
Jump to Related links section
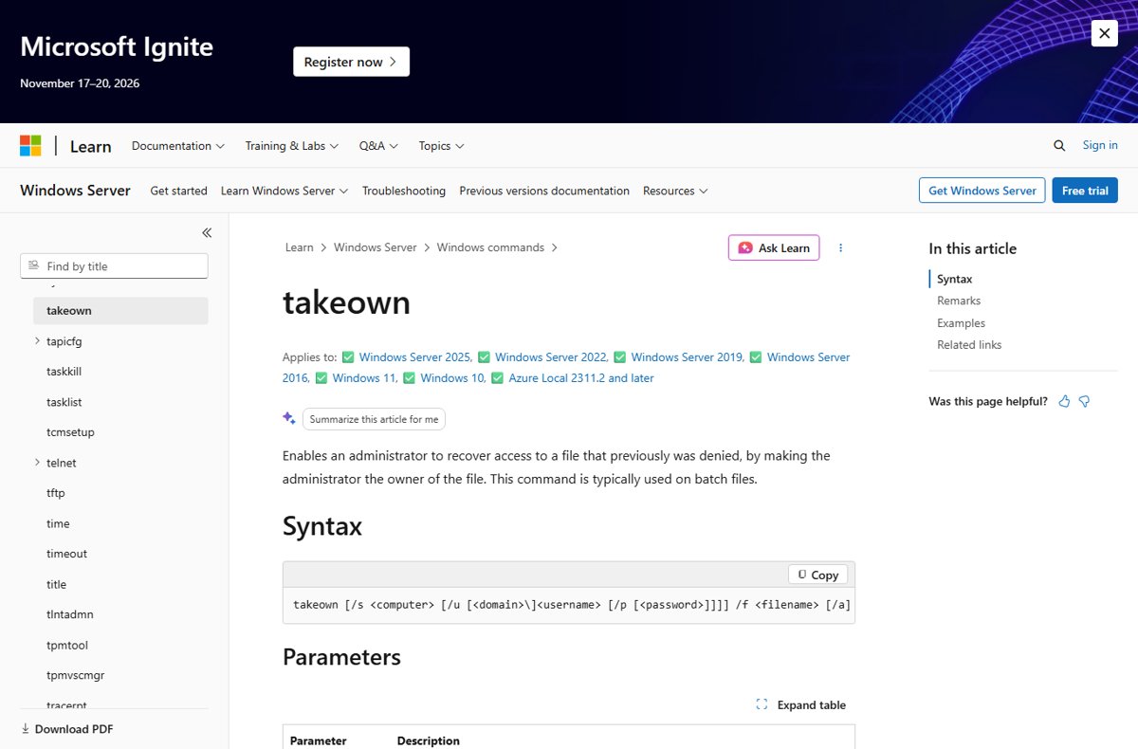969,345
